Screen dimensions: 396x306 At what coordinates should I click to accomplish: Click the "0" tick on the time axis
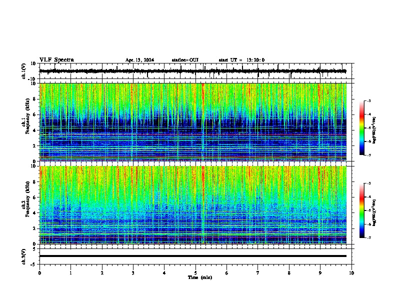pyautogui.click(x=39, y=273)
